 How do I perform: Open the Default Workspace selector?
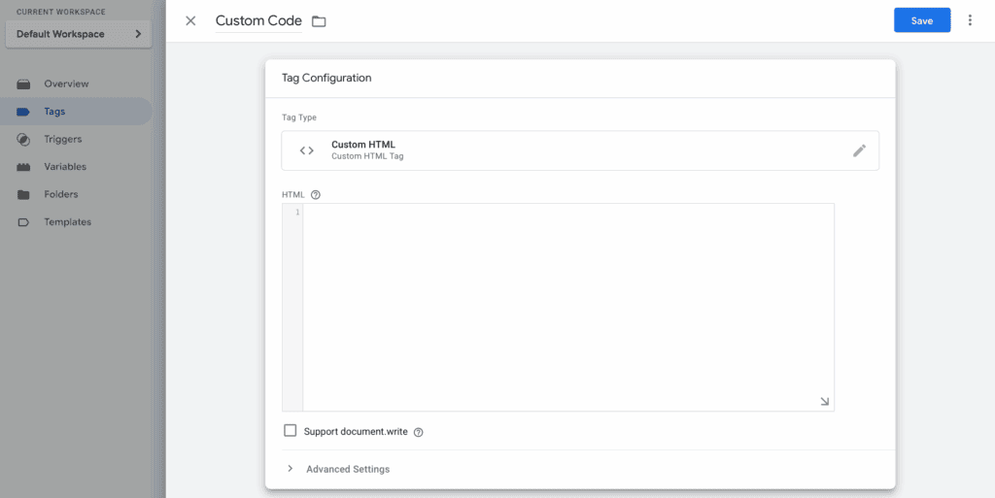[79, 34]
